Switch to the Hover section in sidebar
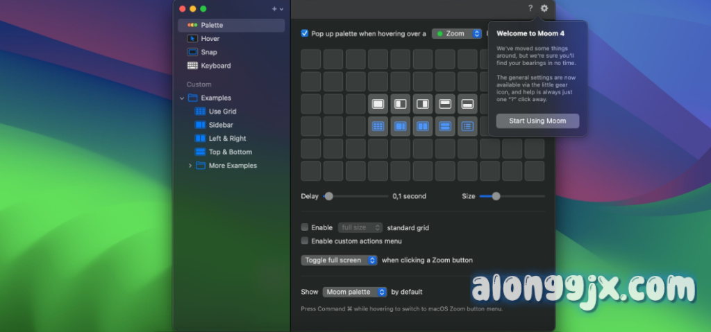The width and height of the screenshot is (711, 332). click(210, 39)
